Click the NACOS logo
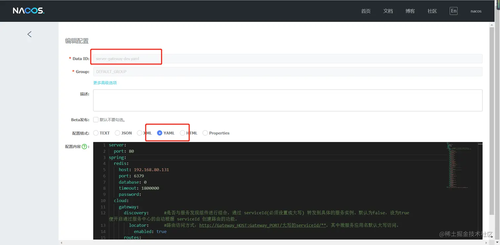 [x=28, y=11]
